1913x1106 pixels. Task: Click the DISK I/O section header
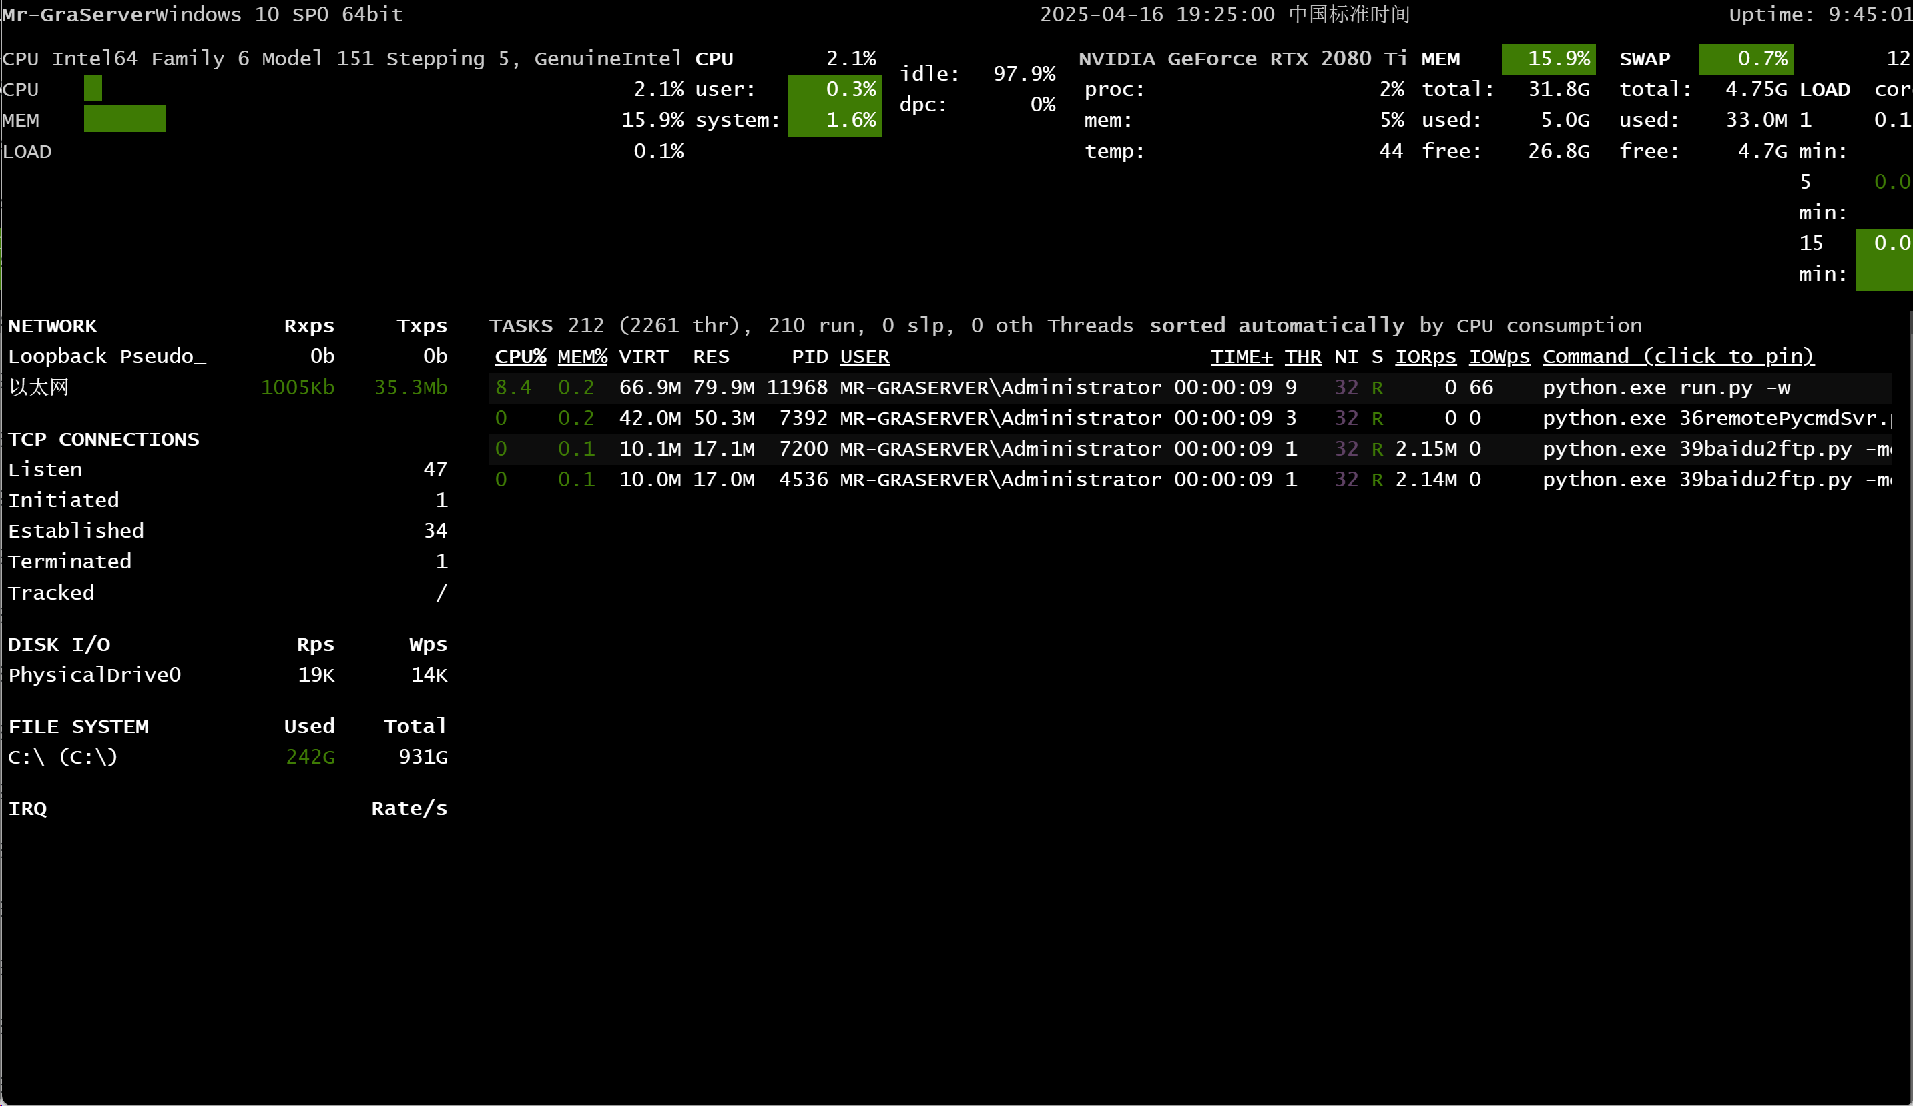click(59, 645)
